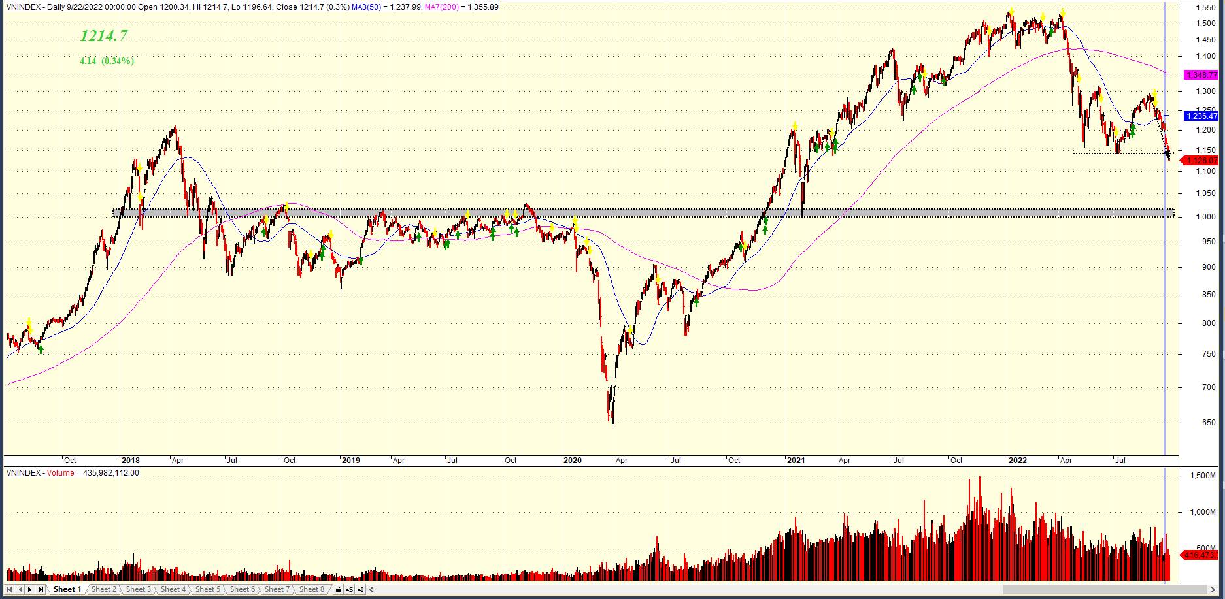This screenshot has height=599, width=1225.
Task: Click the VNINDEX Volume pane title
Action: (72, 473)
